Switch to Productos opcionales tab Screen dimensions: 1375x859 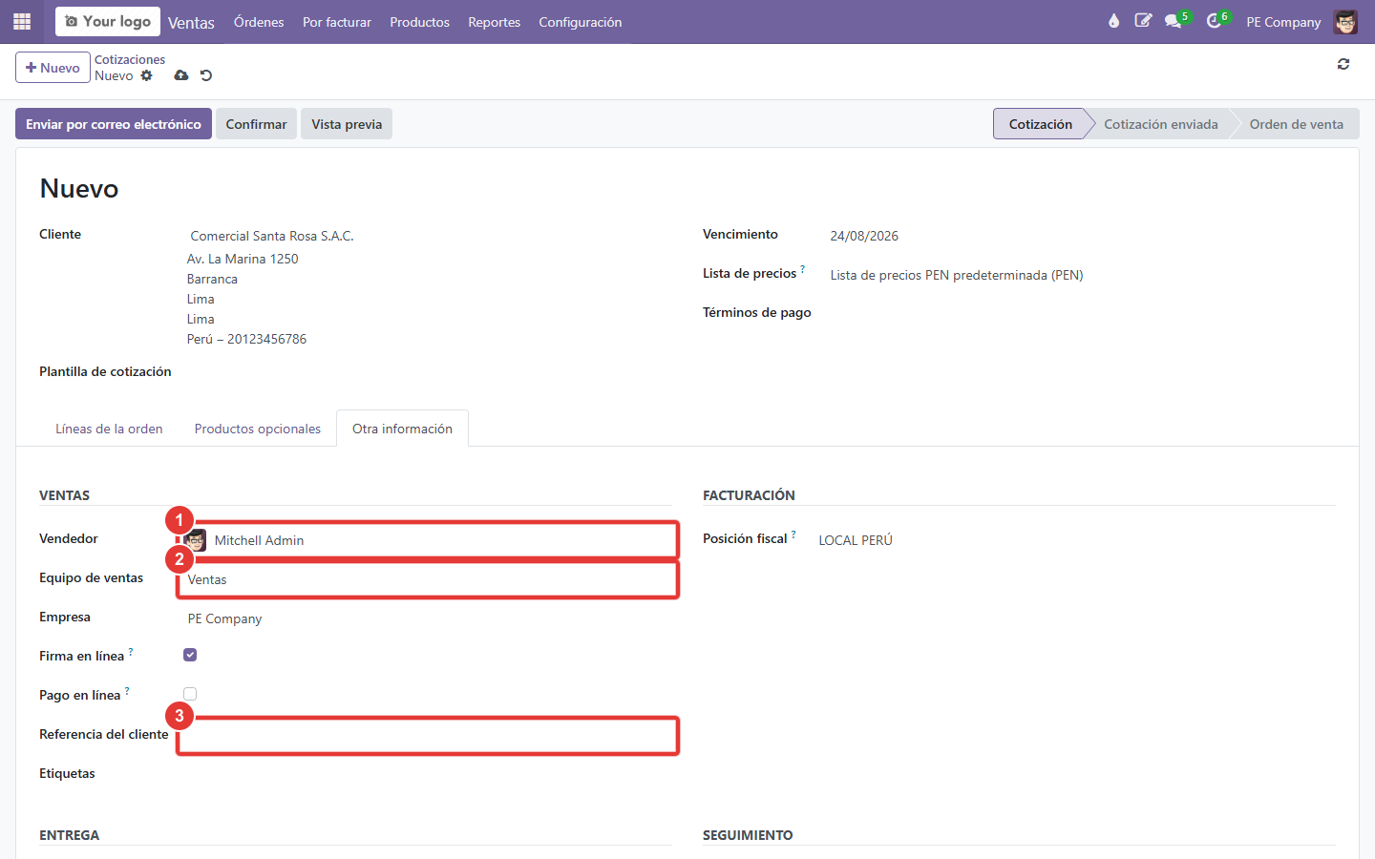pos(258,429)
